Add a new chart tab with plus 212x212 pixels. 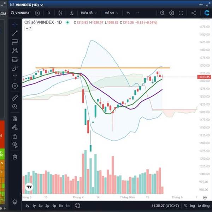tap(201, 5)
